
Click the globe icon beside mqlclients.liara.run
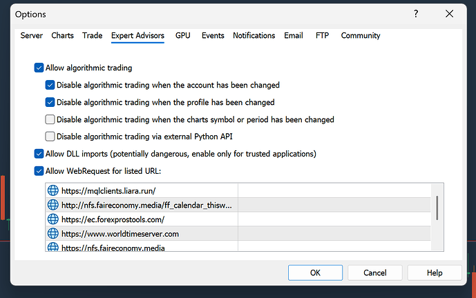click(x=53, y=190)
